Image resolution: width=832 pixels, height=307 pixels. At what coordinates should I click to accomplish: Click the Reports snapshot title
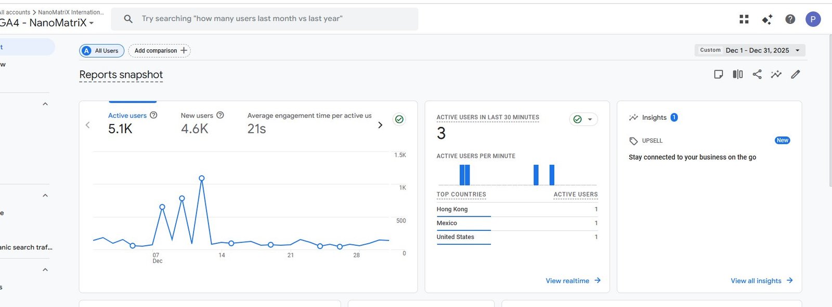point(121,75)
